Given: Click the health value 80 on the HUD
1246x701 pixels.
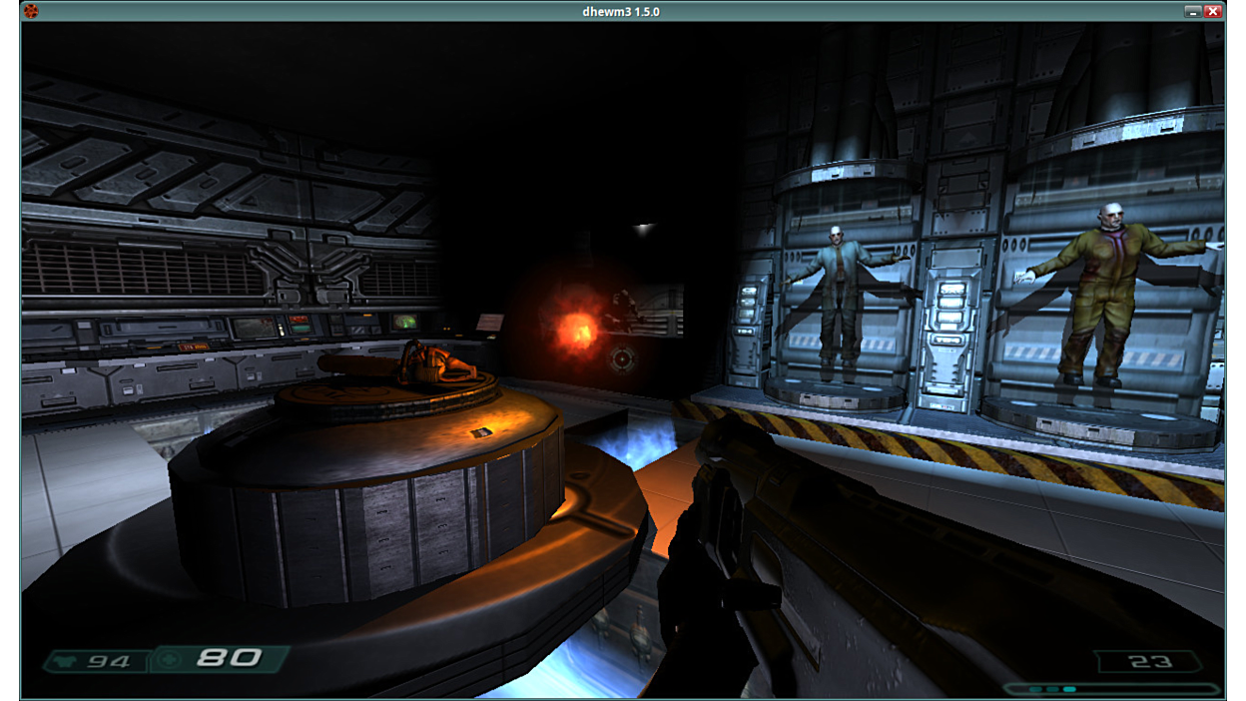Looking at the screenshot, I should coord(229,658).
